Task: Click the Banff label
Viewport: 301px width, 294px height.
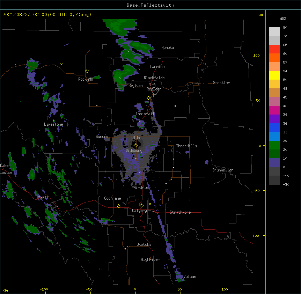Action: point(43,198)
